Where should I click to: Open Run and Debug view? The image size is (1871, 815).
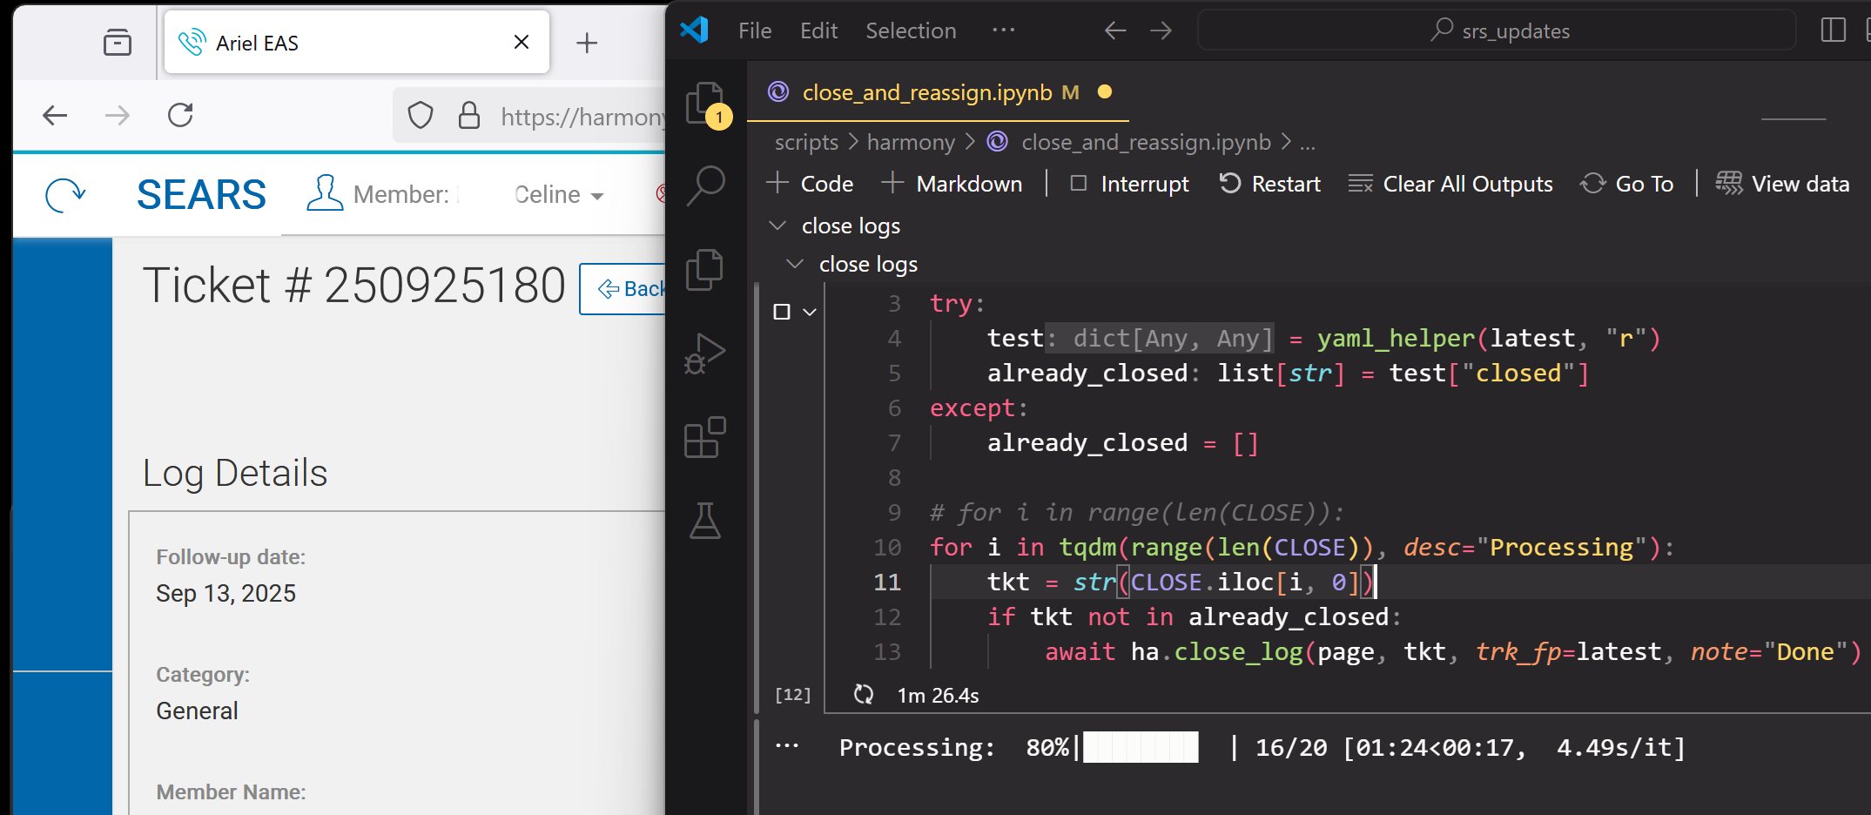tap(705, 354)
